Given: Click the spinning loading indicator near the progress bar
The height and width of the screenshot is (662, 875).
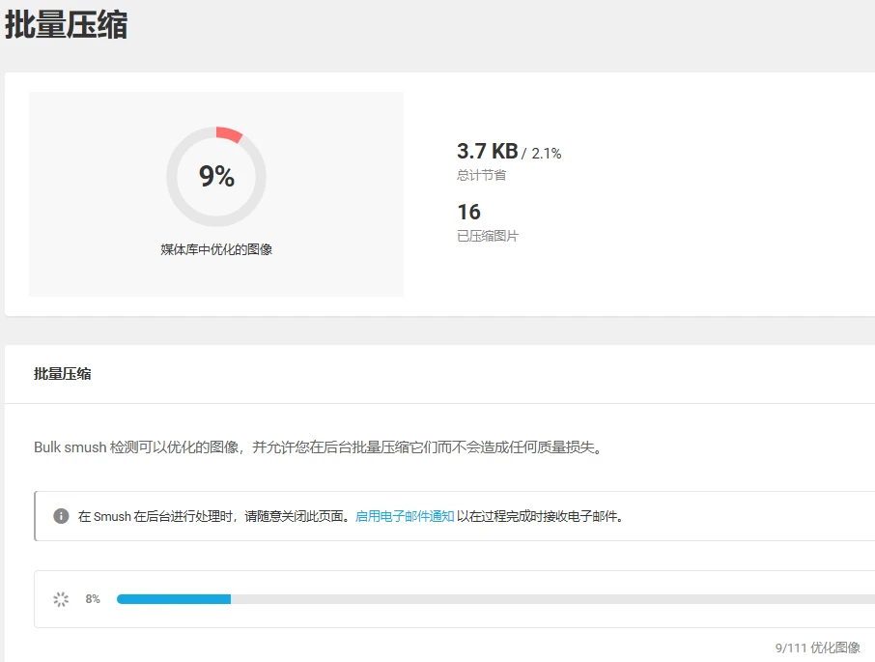Looking at the screenshot, I should tap(61, 598).
